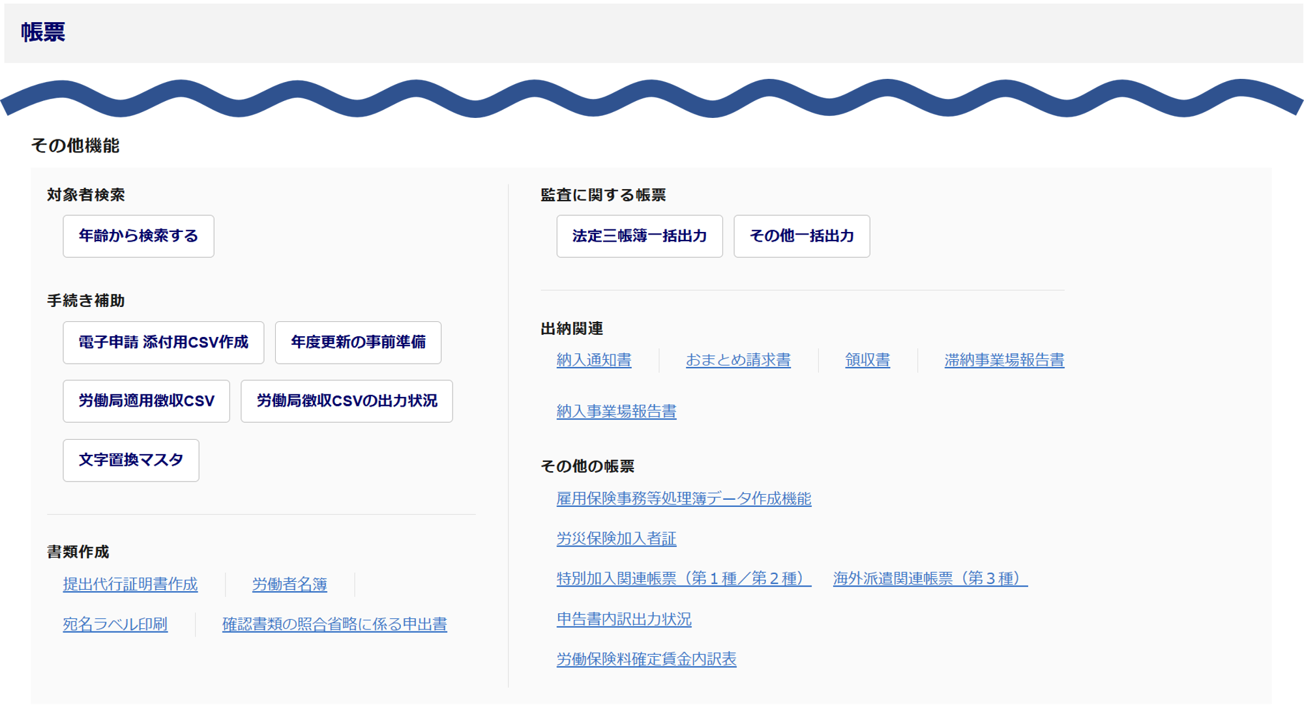The width and height of the screenshot is (1304, 709).
Task: Open おまとめ請求書 link
Action: click(738, 360)
